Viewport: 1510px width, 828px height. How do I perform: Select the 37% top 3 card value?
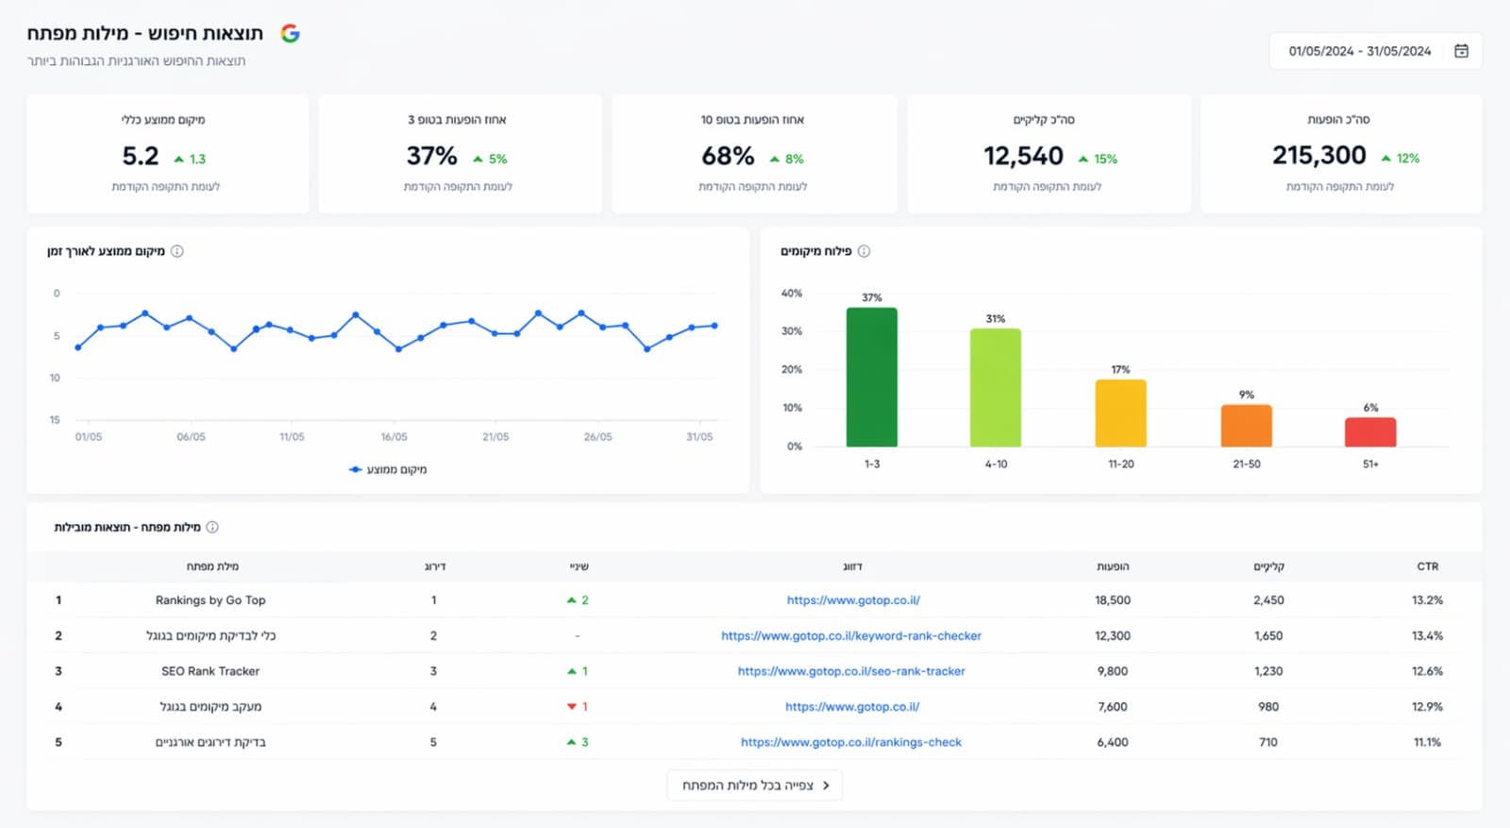432,156
